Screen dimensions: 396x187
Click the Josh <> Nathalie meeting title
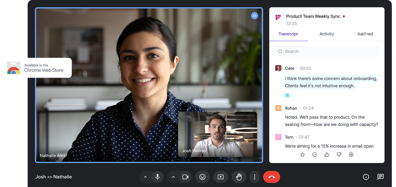click(x=54, y=177)
